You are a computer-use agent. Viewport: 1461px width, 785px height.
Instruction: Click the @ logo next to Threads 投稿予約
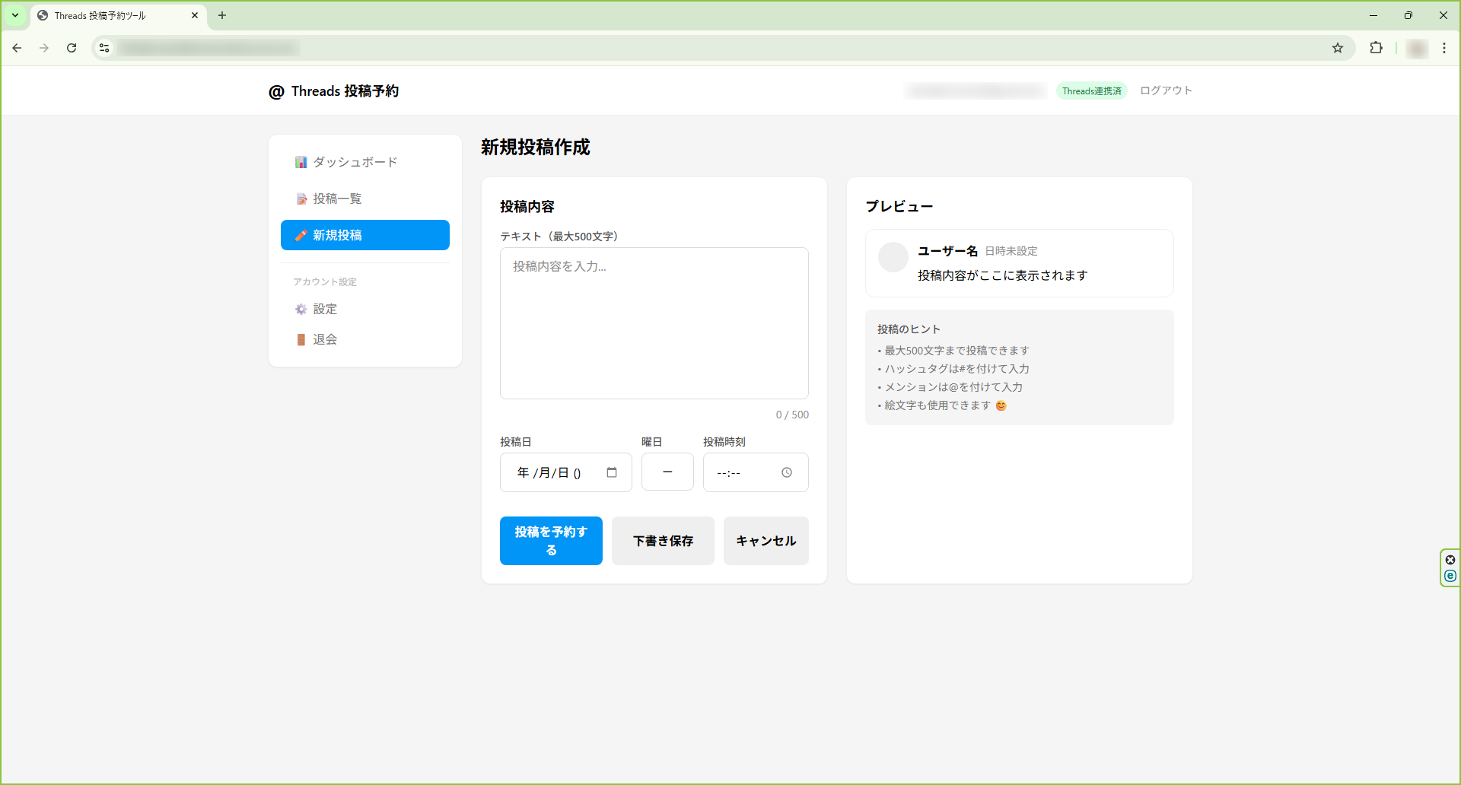pos(276,91)
